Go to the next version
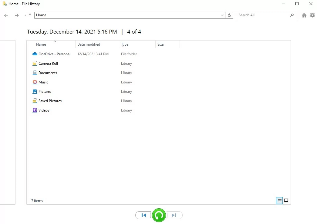 174,215
